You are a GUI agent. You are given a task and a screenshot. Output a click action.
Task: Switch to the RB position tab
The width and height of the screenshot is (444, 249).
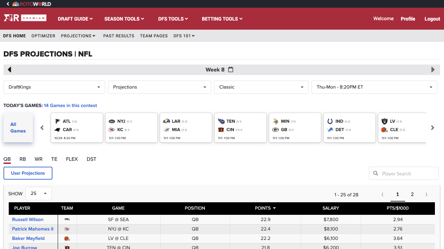click(23, 159)
